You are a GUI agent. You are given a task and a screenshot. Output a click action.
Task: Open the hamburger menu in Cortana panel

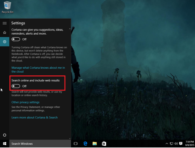click(x=5, y=23)
